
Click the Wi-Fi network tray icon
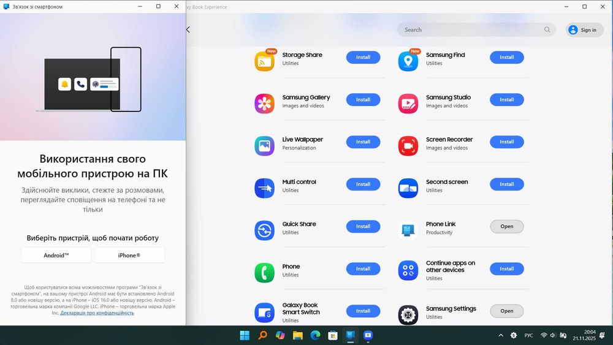544,335
